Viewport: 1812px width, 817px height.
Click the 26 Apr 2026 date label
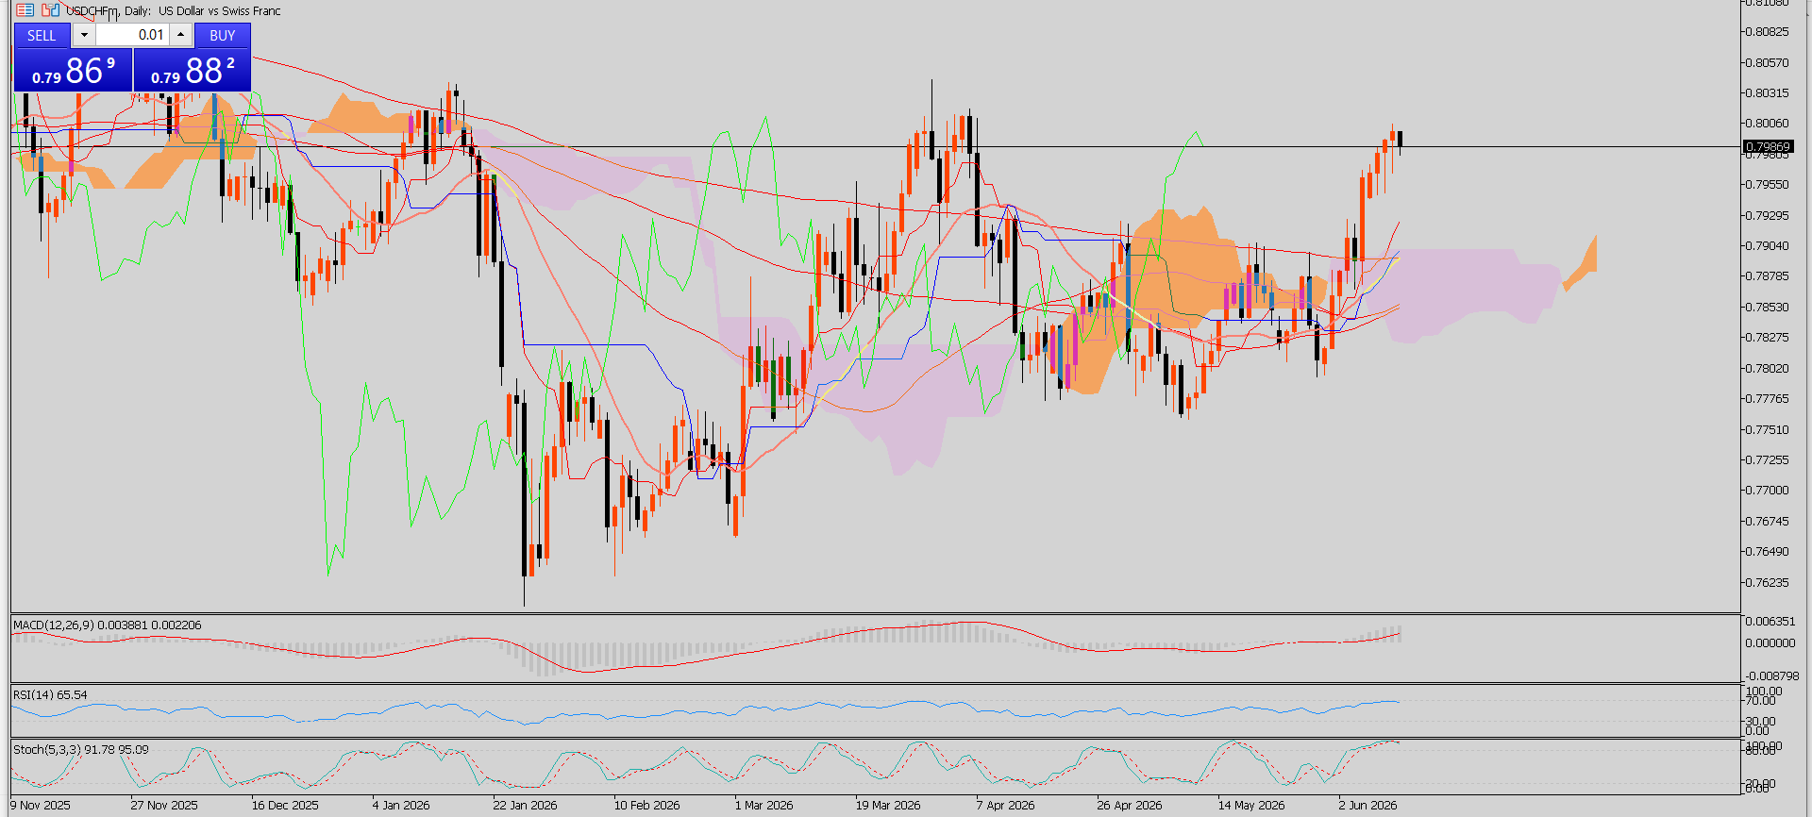tap(1130, 805)
